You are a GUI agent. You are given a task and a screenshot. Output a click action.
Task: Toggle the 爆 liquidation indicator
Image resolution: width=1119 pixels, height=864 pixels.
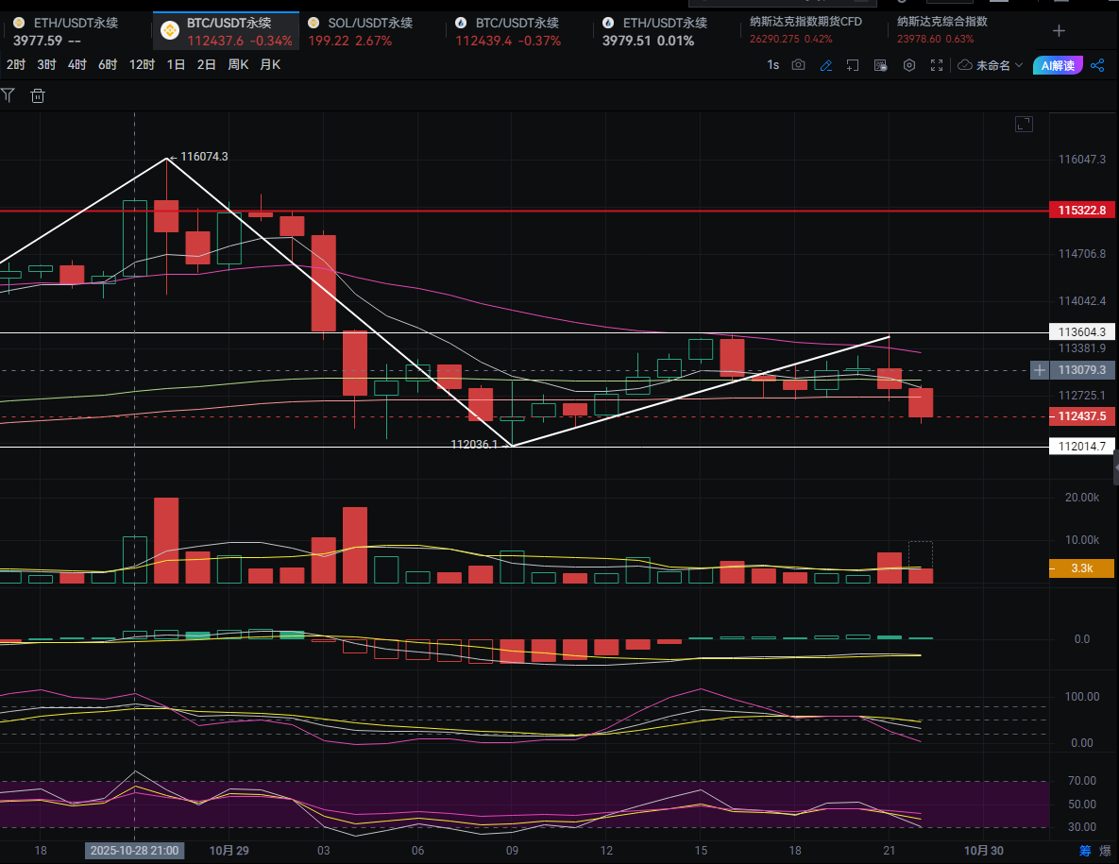tap(1105, 851)
